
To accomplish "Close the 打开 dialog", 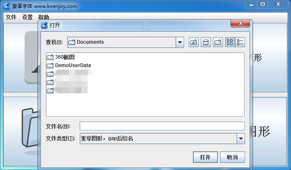I will pyautogui.click(x=240, y=23).
